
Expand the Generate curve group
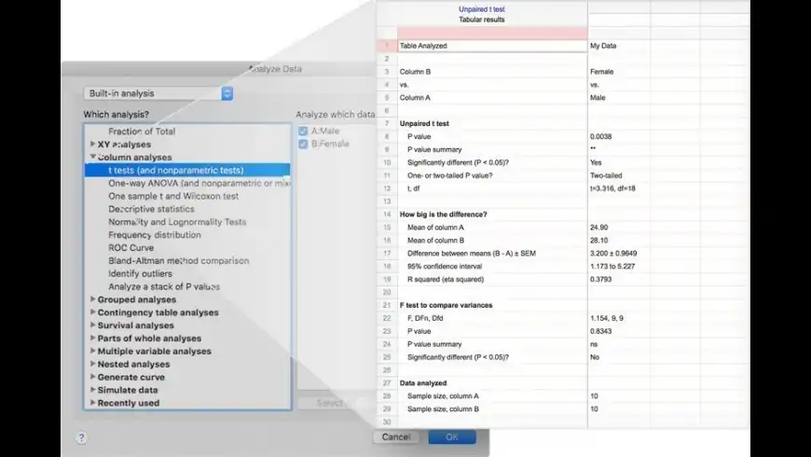92,377
